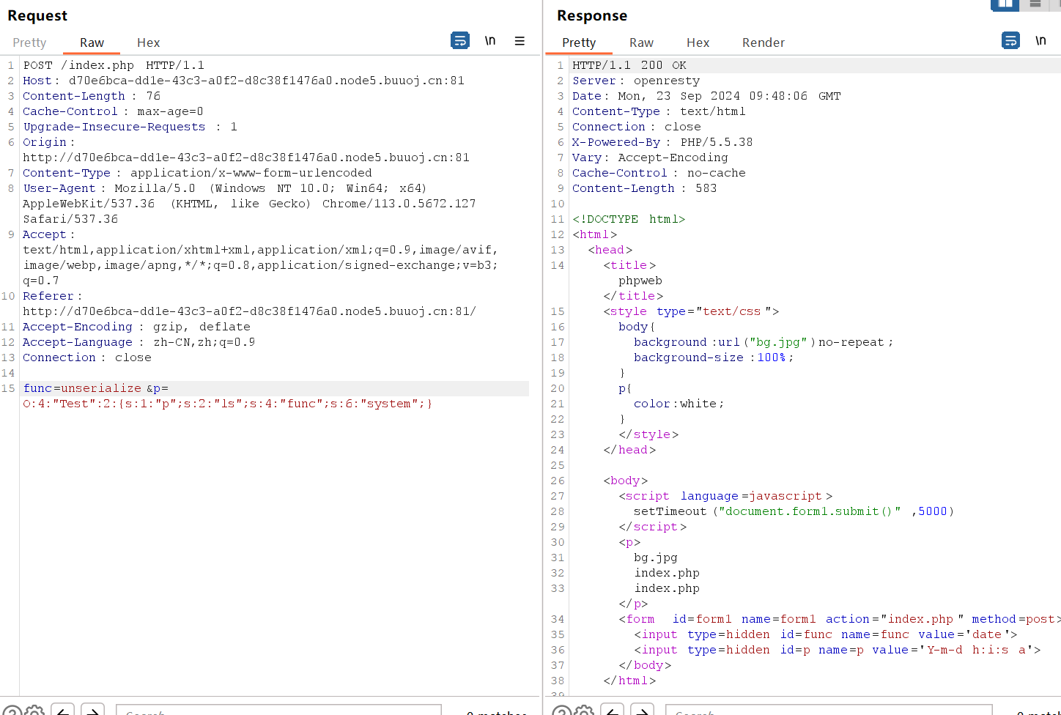Click the 'background-size:100%;' CSS line
This screenshot has width=1061, height=715.
point(714,357)
